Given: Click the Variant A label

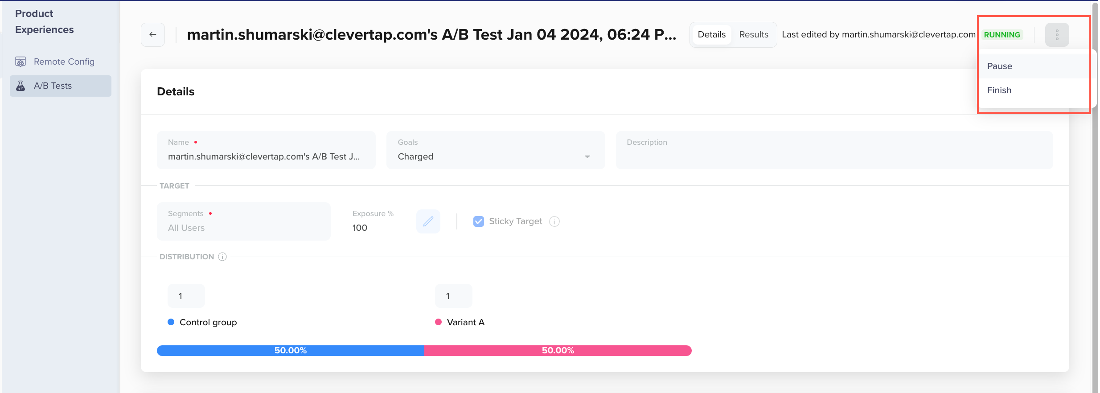Looking at the screenshot, I should (465, 322).
